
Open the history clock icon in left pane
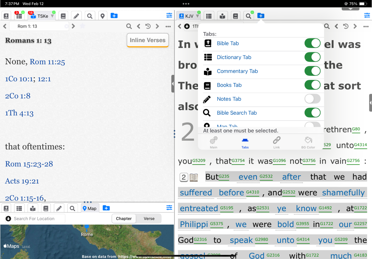coord(148,26)
